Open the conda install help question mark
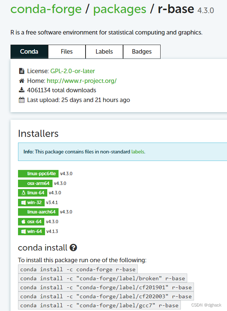Image resolution: width=227 pixels, height=311 pixels. pos(74,248)
